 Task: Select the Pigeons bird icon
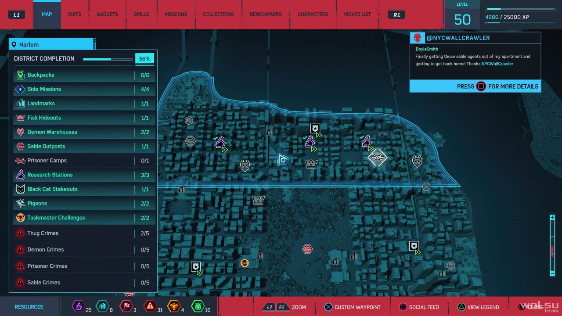click(20, 203)
